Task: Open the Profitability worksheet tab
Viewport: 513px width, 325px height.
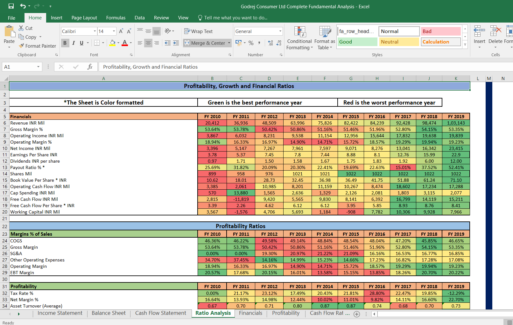Action: pos(286,313)
